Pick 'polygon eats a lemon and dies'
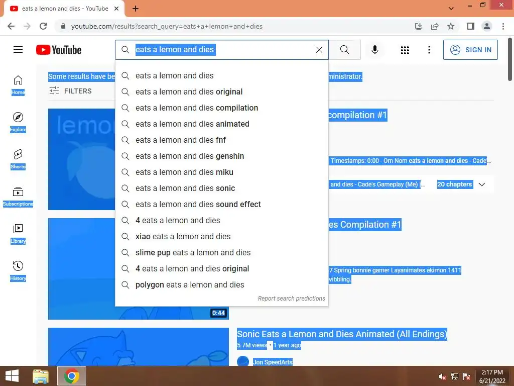Viewport: 514px width, 386px height. [221, 284]
